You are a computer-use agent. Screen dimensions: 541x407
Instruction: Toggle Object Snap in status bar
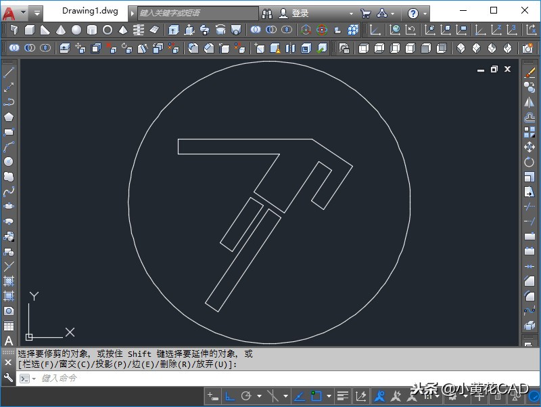coord(316,395)
